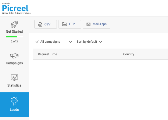Click the rocket icon for Get Started

(x=14, y=25)
